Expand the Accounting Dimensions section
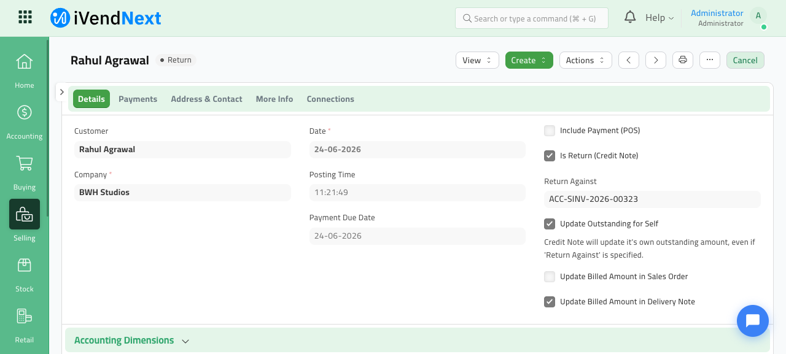Image resolution: width=786 pixels, height=354 pixels. point(131,341)
